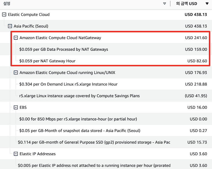Select the per NAT Gateway Hour row

(47, 61)
